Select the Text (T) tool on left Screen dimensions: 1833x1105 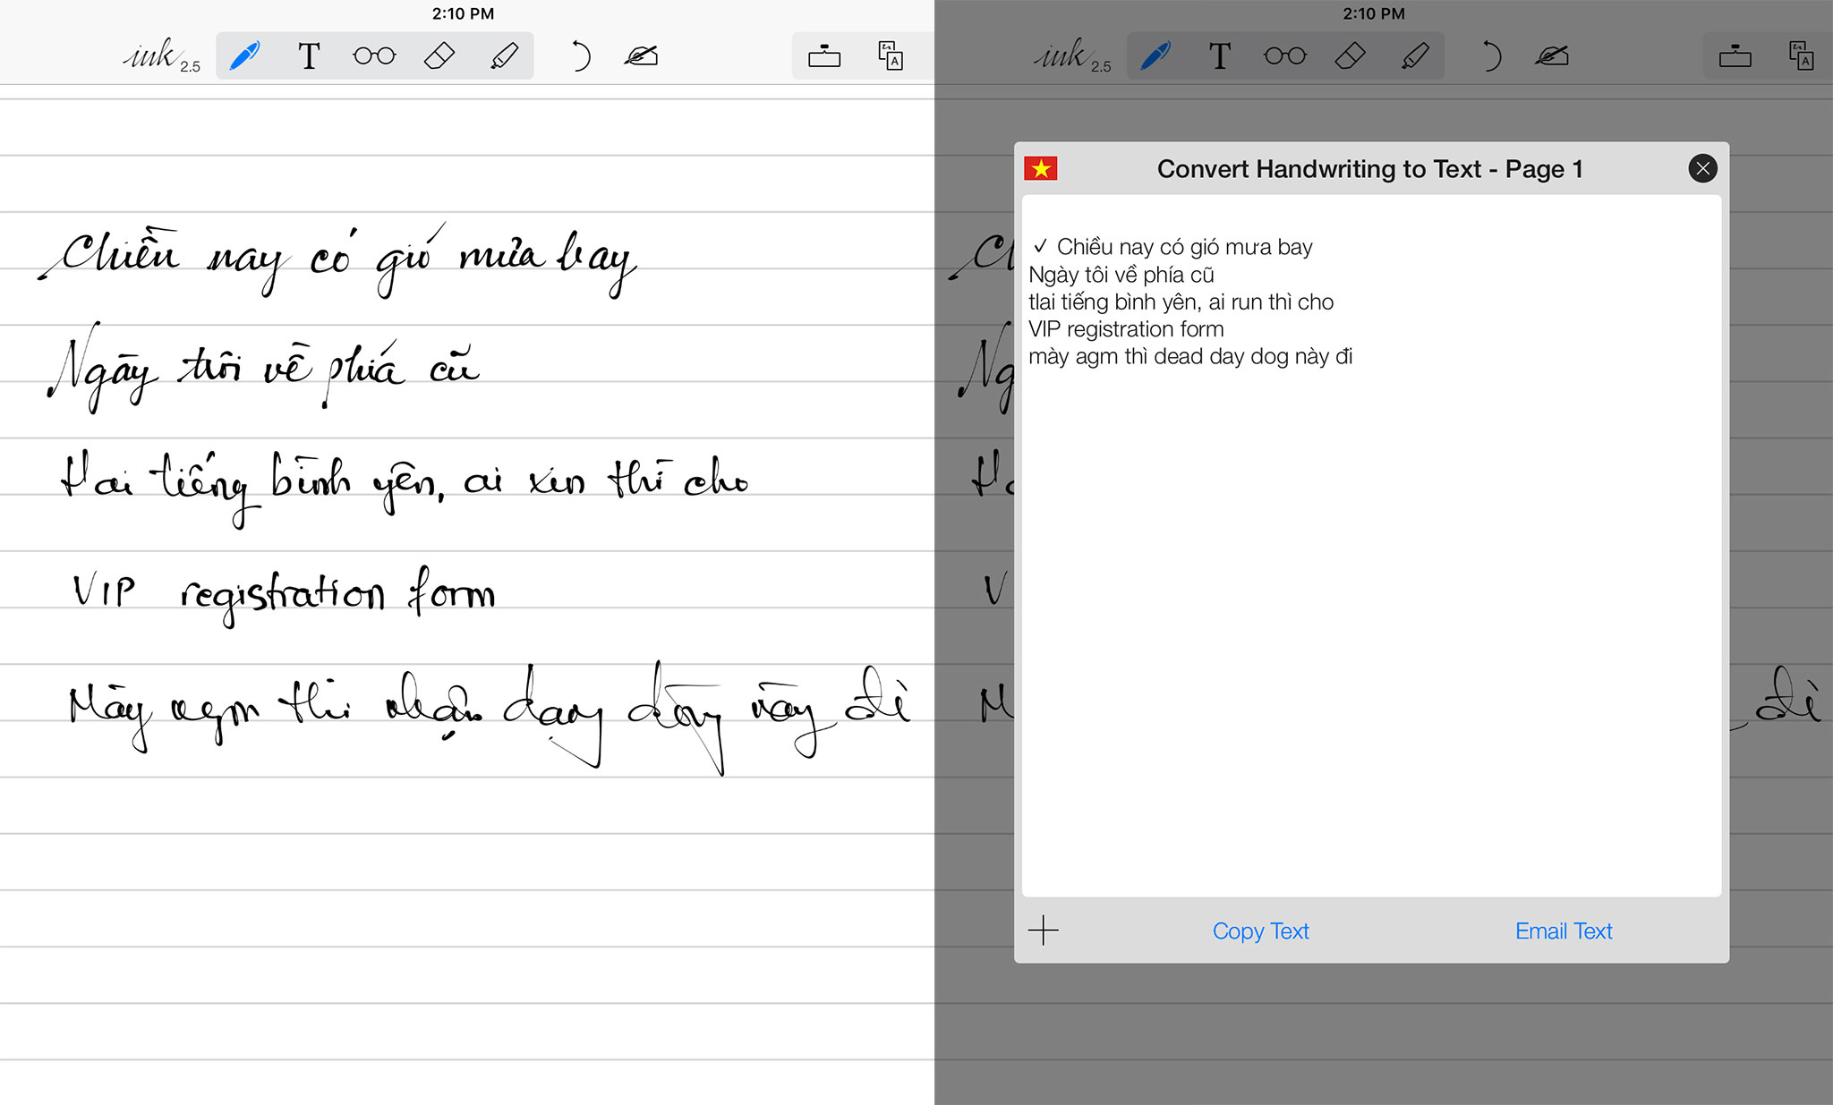tap(309, 56)
